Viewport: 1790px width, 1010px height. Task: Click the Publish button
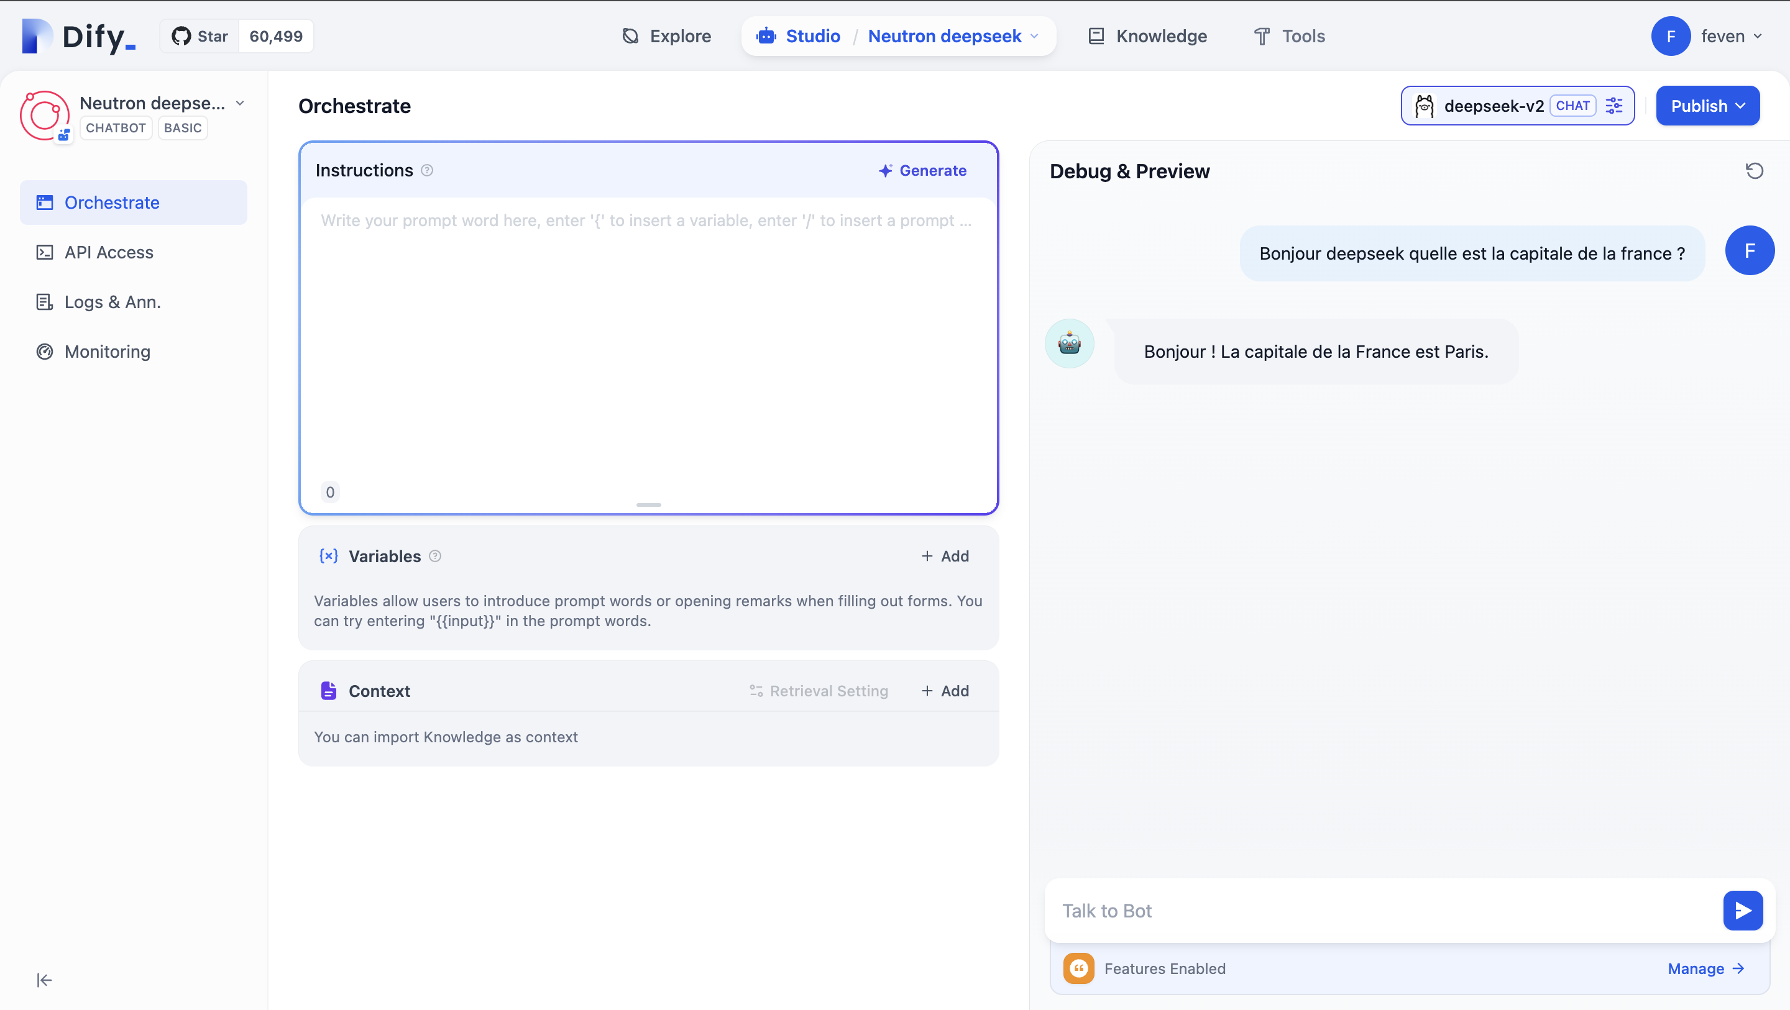(x=1707, y=106)
